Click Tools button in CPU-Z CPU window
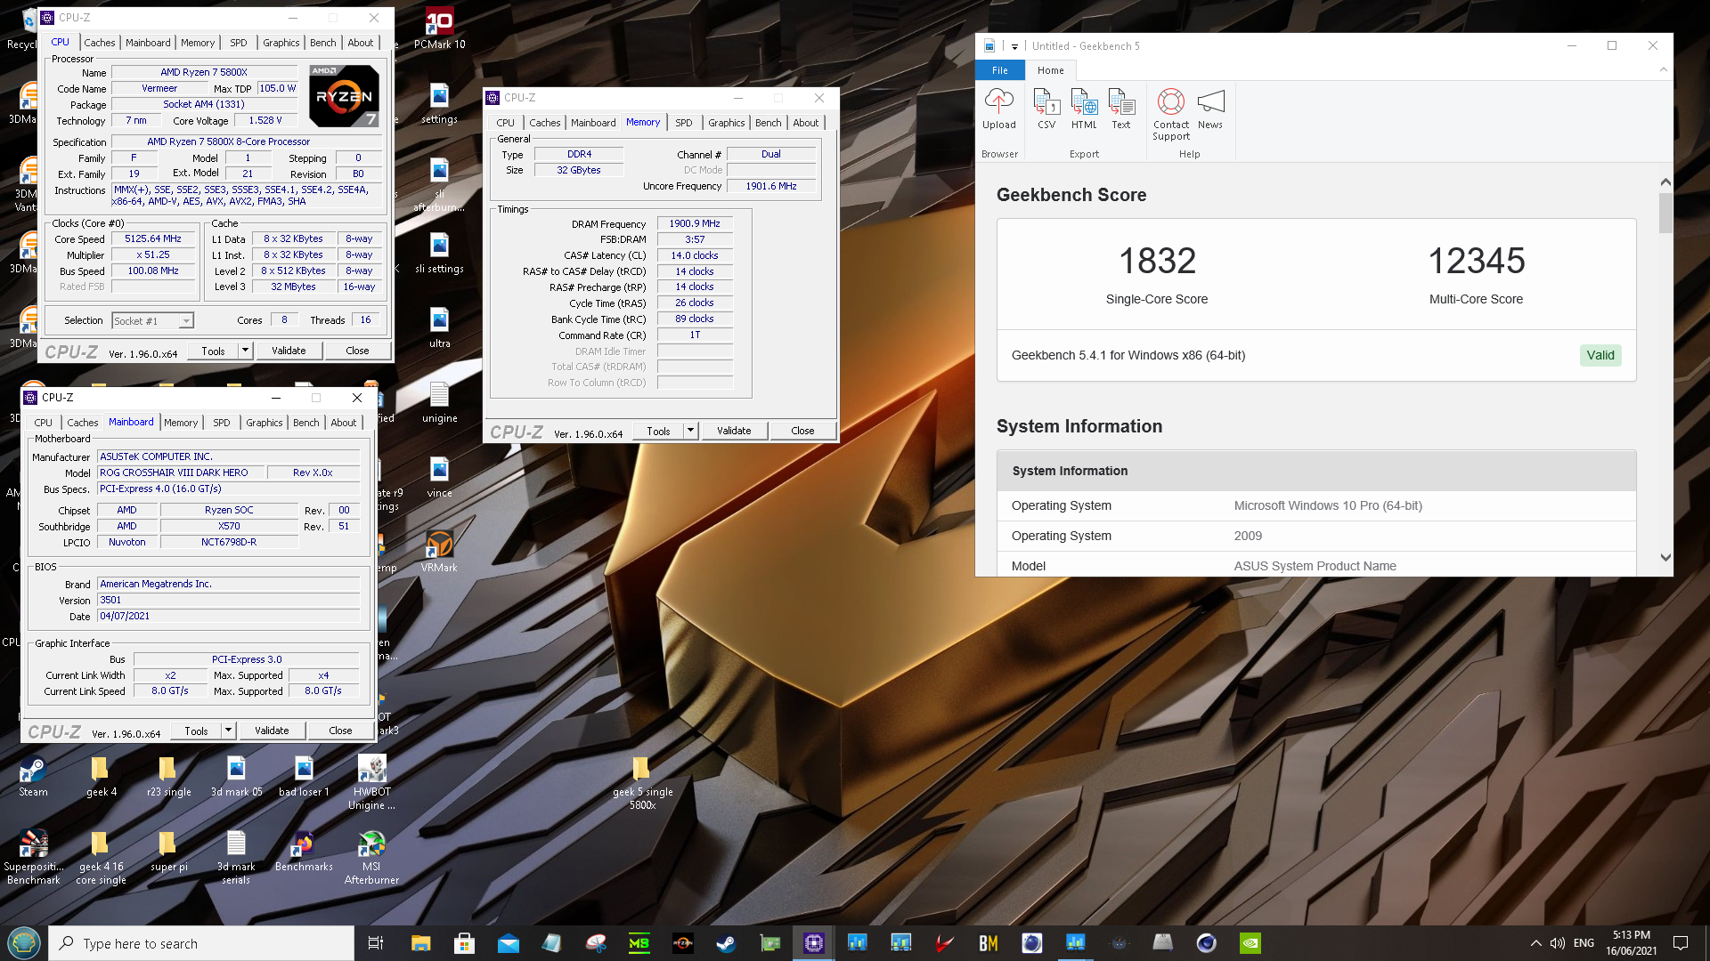Screen dimensions: 1710x961 [x=214, y=351]
